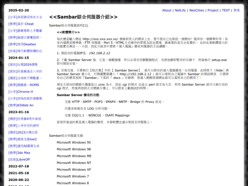This screenshot has width=248, height=186.
Task: Click the line listing HTTP, SMTP, POP3 proxy
Action: 114,101
